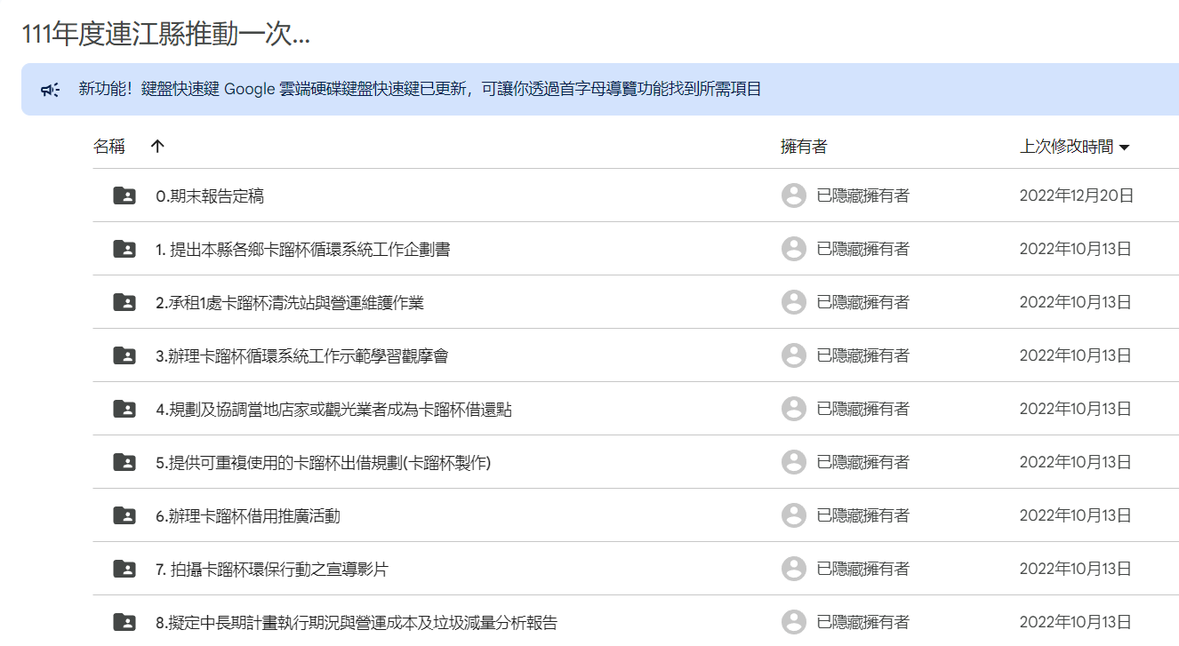The width and height of the screenshot is (1179, 646).
Task: Click the 上次修改時間 column header label
Action: tap(1066, 147)
